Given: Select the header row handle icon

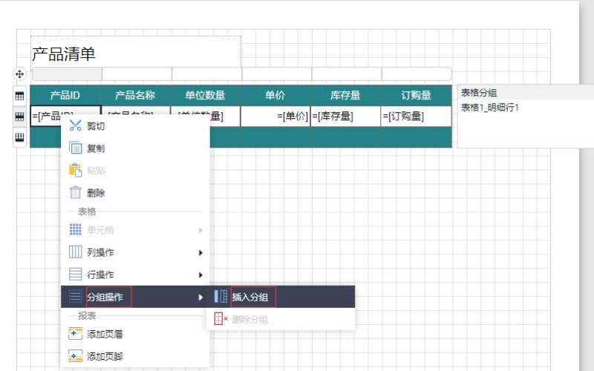Looking at the screenshot, I should 19,96.
